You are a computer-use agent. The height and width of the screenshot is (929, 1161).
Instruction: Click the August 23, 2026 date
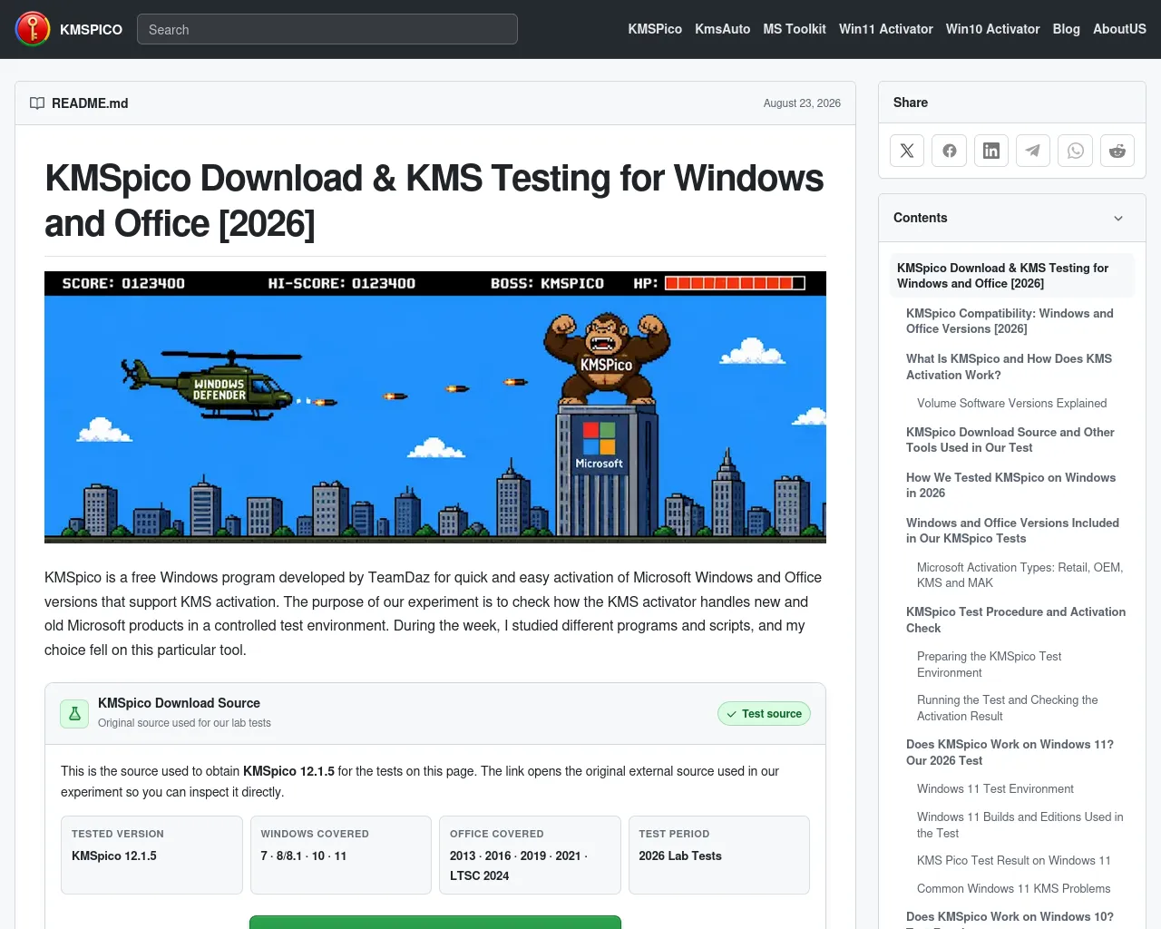pos(802,103)
